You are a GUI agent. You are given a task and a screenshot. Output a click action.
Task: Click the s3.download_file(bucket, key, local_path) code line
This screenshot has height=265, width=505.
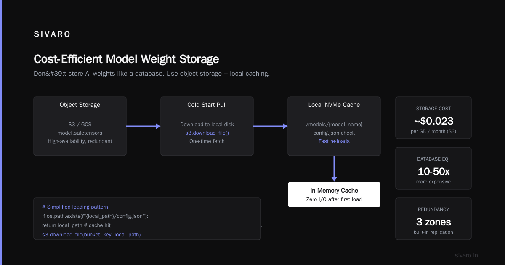(x=91, y=235)
